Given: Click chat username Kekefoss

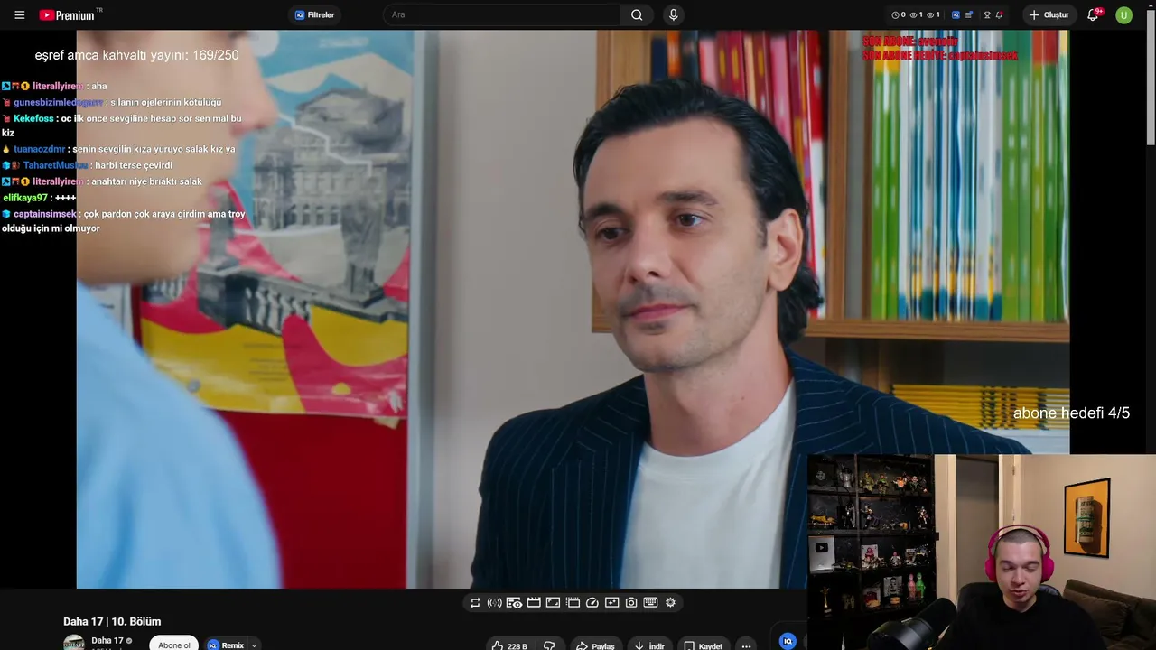Looking at the screenshot, I should (33, 118).
